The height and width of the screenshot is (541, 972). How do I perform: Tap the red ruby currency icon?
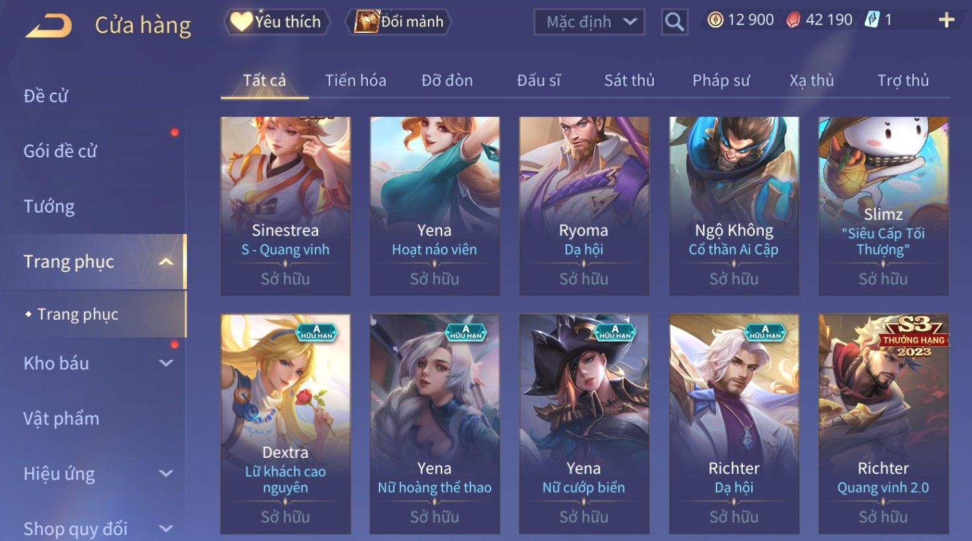coord(793,20)
